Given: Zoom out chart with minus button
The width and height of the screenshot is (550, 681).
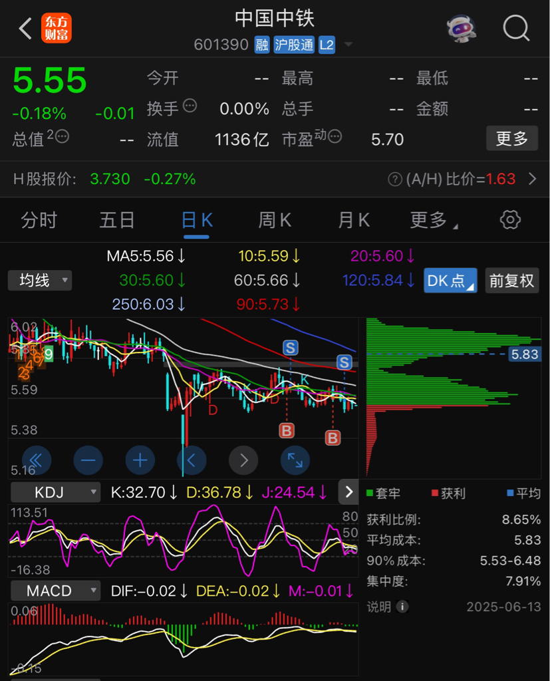Looking at the screenshot, I should click(88, 460).
